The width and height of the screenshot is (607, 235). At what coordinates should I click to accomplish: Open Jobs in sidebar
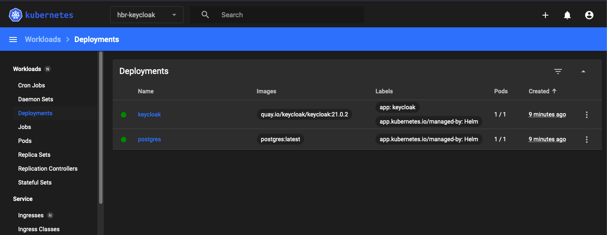pyautogui.click(x=24, y=127)
